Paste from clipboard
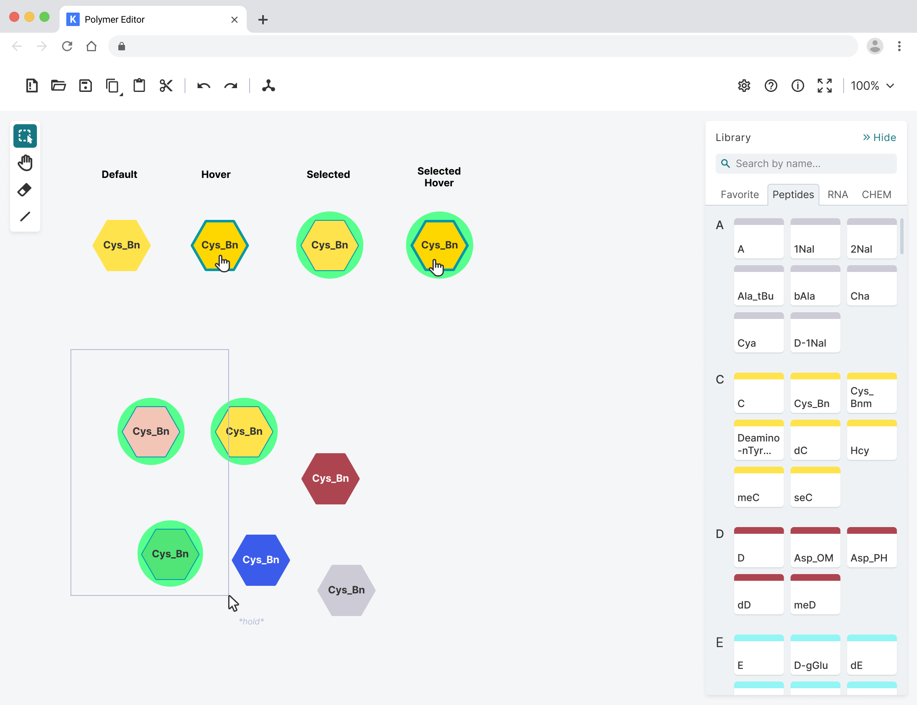This screenshot has height=705, width=917. (x=139, y=86)
